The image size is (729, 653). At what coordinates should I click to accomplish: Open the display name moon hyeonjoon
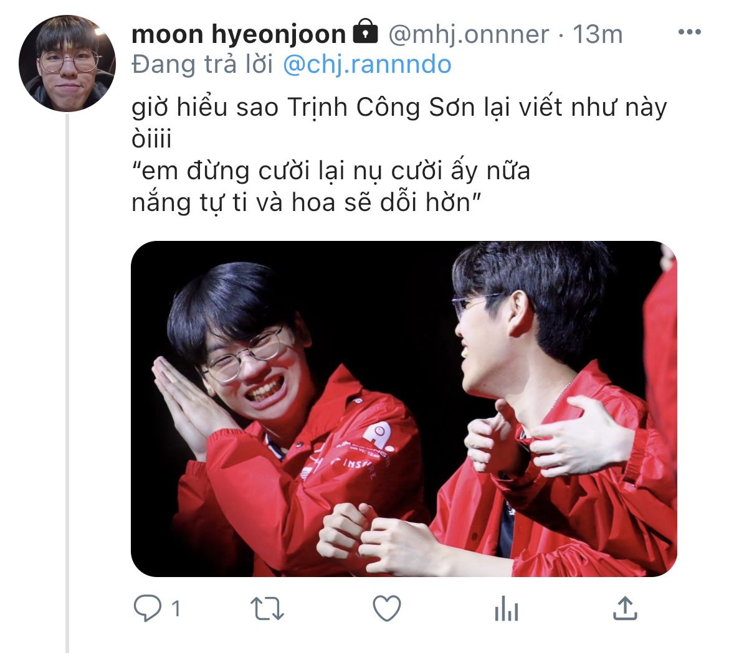tap(239, 34)
